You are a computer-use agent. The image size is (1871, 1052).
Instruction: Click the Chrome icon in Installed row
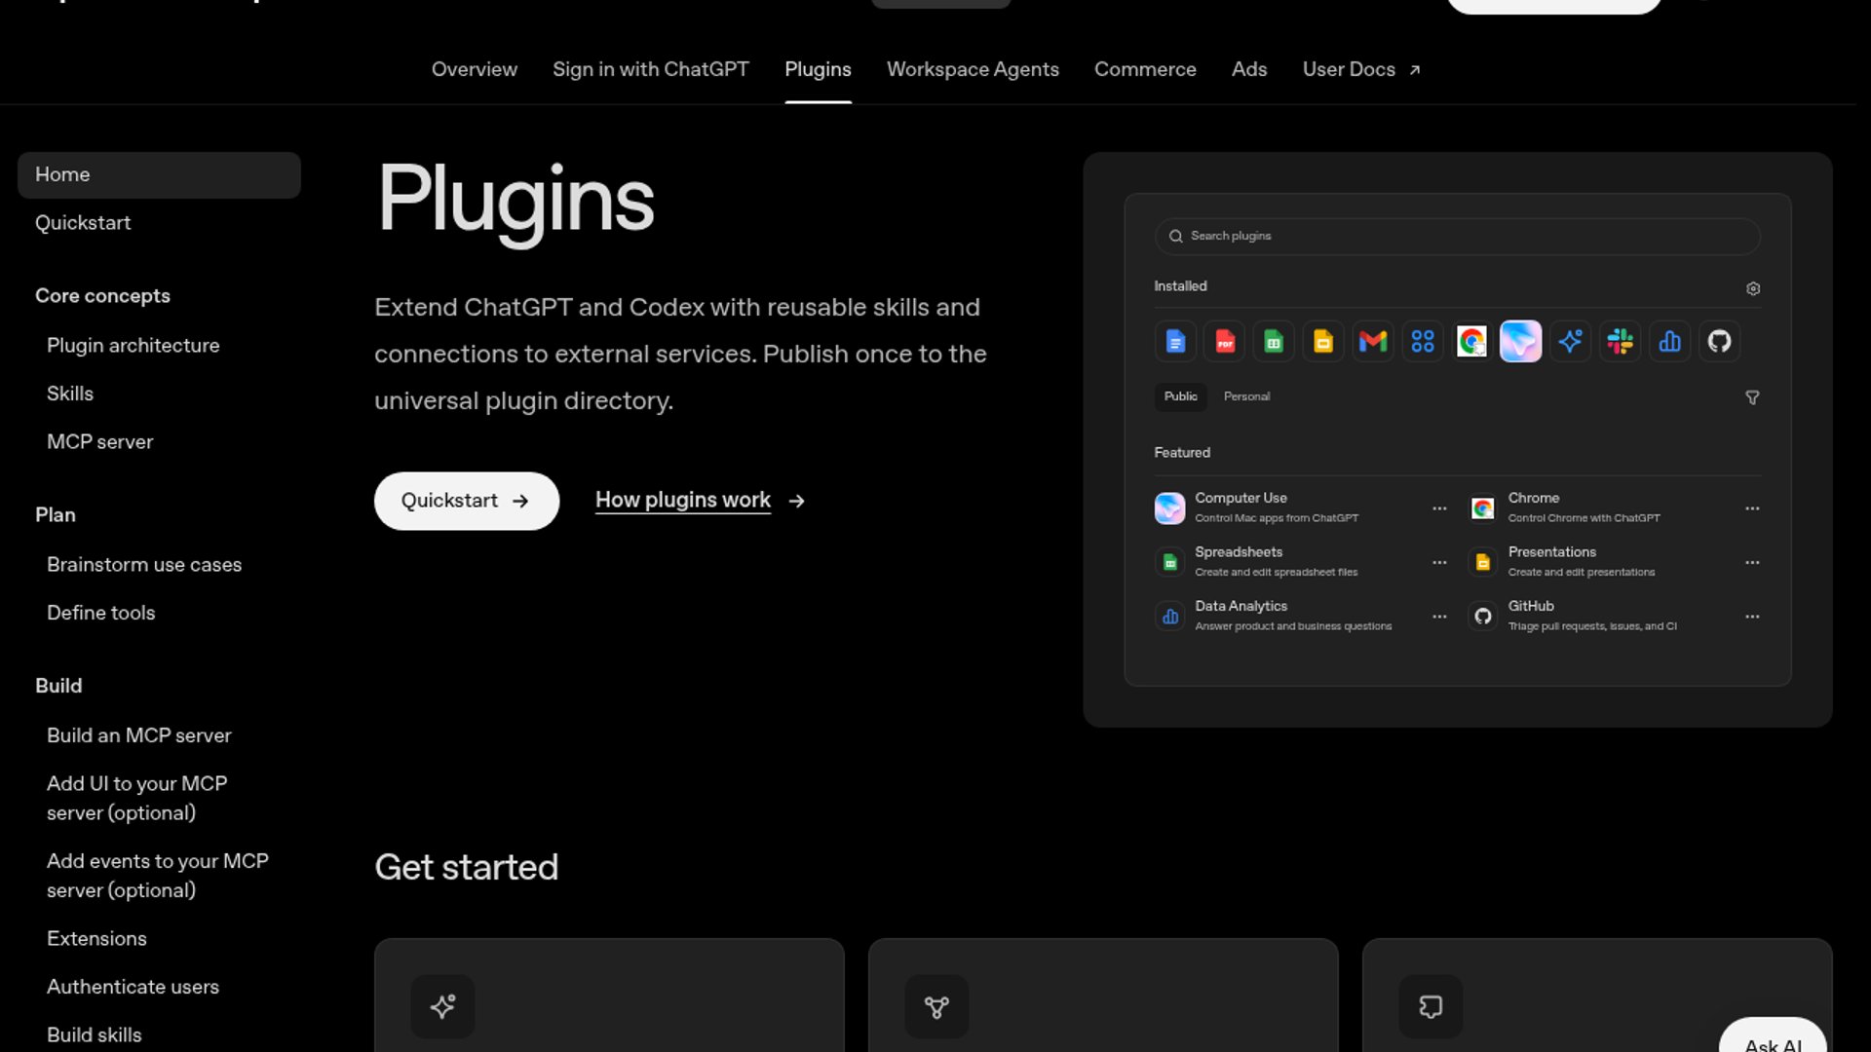click(x=1471, y=342)
